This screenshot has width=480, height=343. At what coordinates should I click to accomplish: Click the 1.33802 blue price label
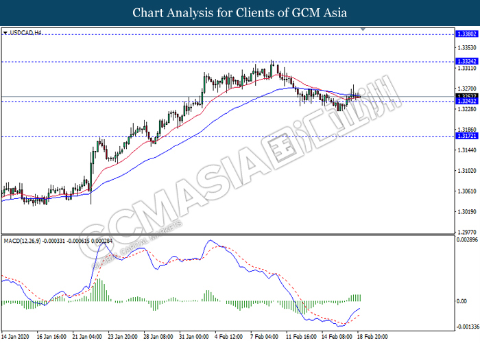pos(466,34)
